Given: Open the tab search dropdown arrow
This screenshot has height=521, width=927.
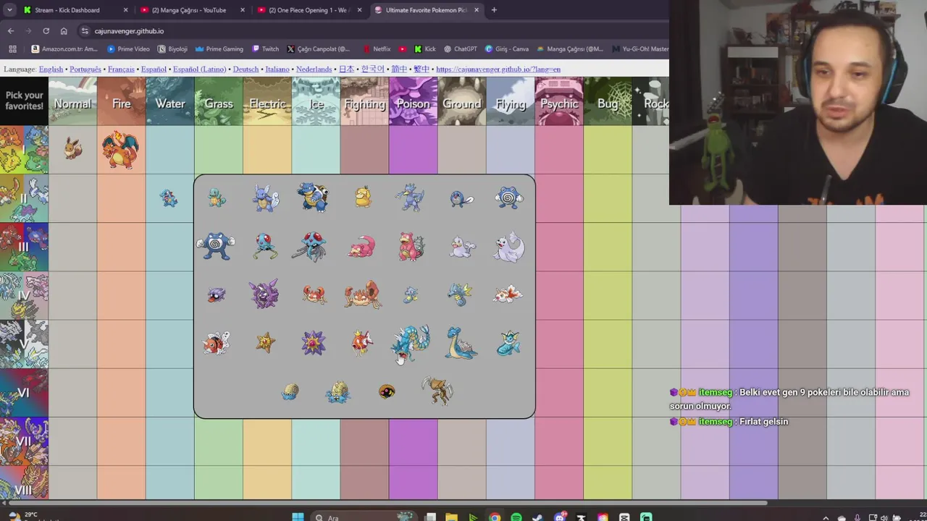Looking at the screenshot, I should click(9, 10).
